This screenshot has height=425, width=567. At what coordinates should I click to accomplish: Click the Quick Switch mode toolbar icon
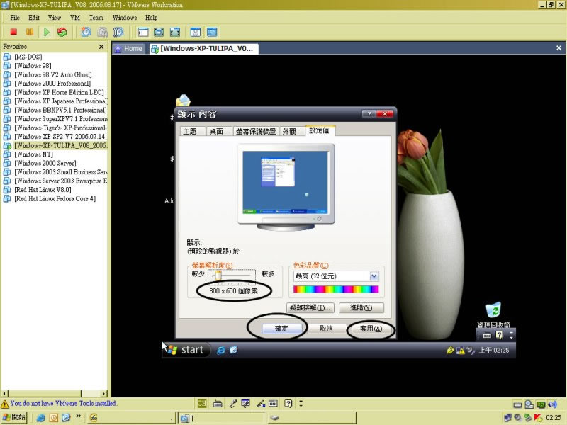[159, 32]
